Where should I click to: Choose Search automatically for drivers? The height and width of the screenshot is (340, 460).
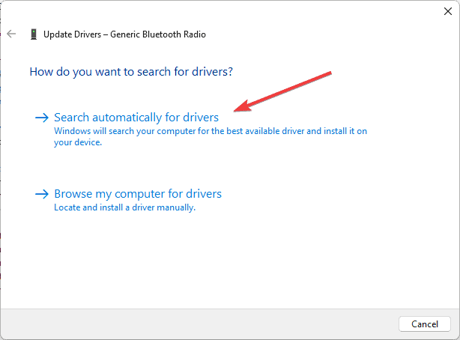point(136,118)
